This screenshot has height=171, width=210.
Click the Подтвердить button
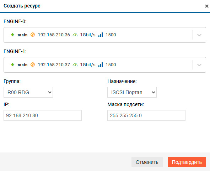187,162
